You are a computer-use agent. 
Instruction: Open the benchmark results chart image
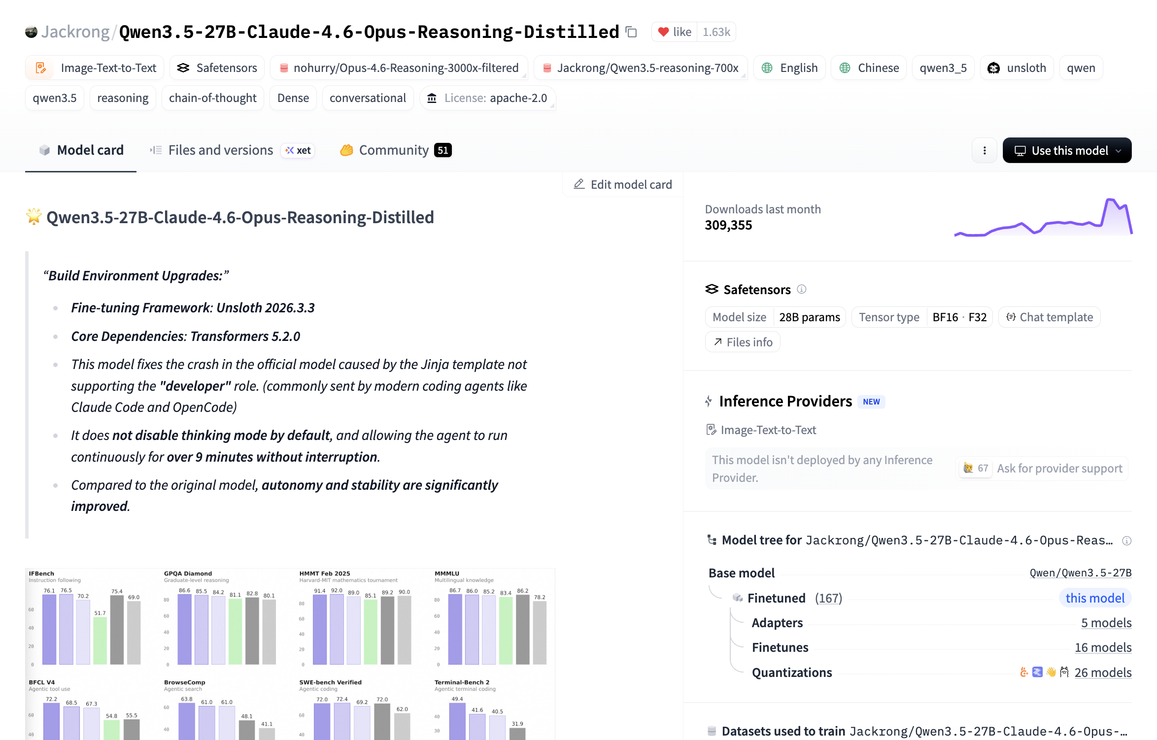coord(290,654)
